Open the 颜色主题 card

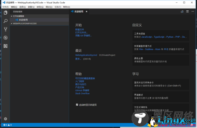161,60
